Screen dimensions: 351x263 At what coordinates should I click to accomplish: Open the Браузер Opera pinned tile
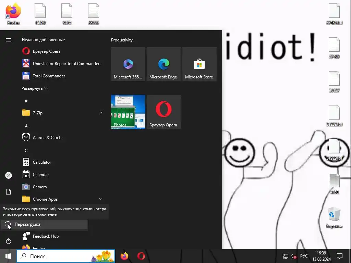coord(164,112)
